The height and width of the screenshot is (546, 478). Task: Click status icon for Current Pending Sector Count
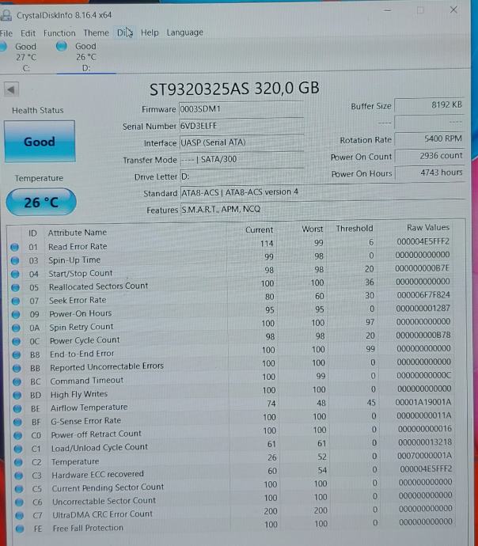(x=19, y=489)
